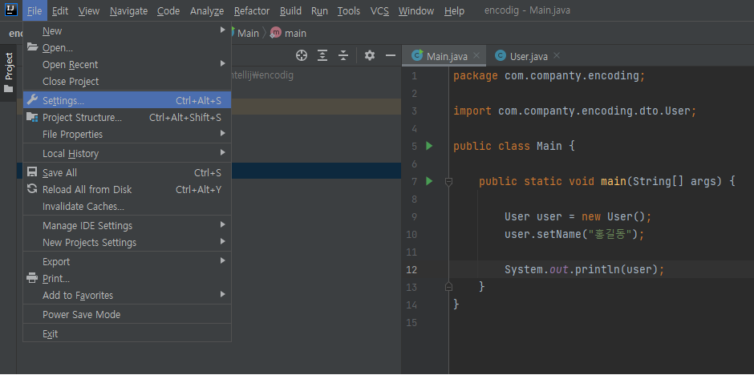The width and height of the screenshot is (754, 375).
Task: Choose Print... menu entry
Action: click(x=127, y=279)
